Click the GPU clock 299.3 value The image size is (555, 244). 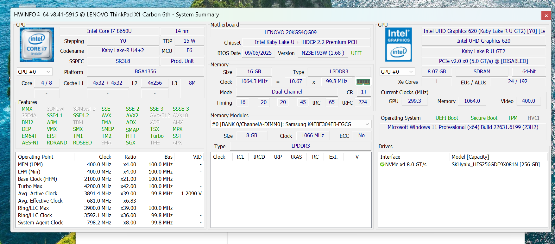414,101
